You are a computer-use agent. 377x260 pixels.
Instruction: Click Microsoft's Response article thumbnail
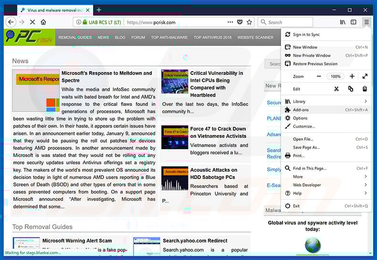(36, 91)
